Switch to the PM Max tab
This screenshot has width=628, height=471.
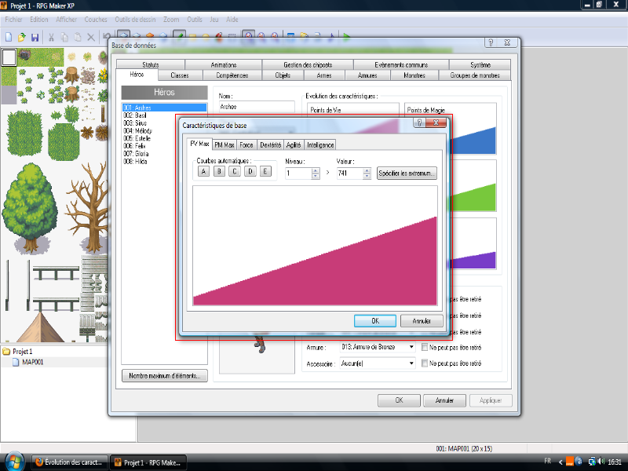pyautogui.click(x=225, y=144)
